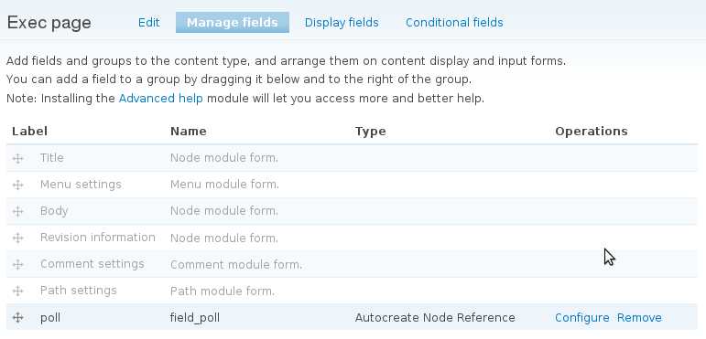Image resolution: width=706 pixels, height=339 pixels.
Task: Click the drag handle for Title row
Action: coord(17,158)
